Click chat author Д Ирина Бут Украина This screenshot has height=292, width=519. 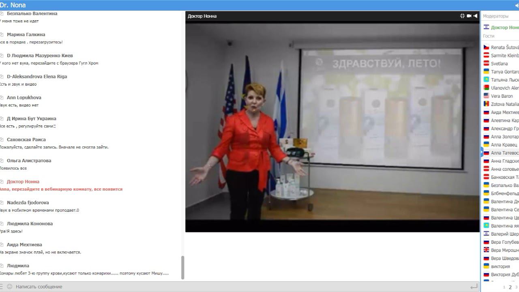(32, 119)
